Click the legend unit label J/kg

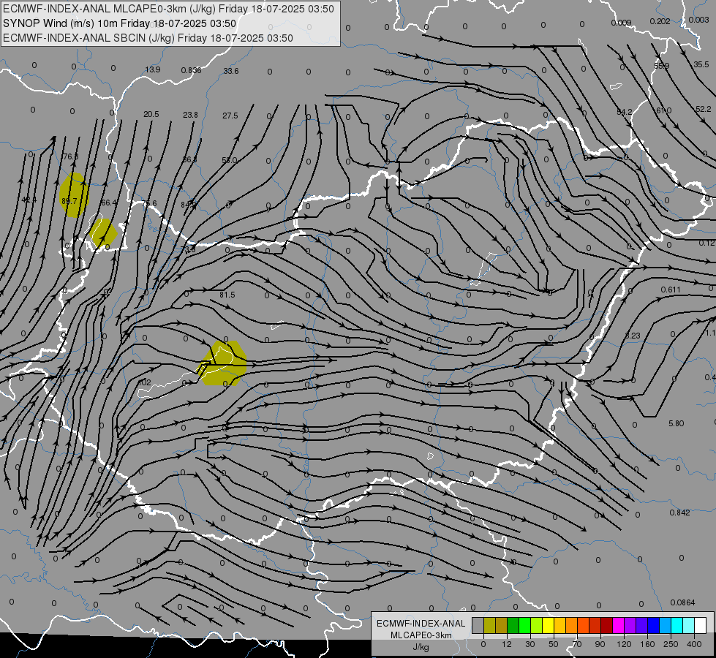pyautogui.click(x=421, y=647)
